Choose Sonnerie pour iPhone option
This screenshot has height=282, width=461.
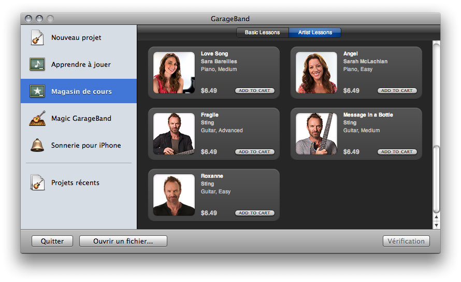tap(79, 145)
